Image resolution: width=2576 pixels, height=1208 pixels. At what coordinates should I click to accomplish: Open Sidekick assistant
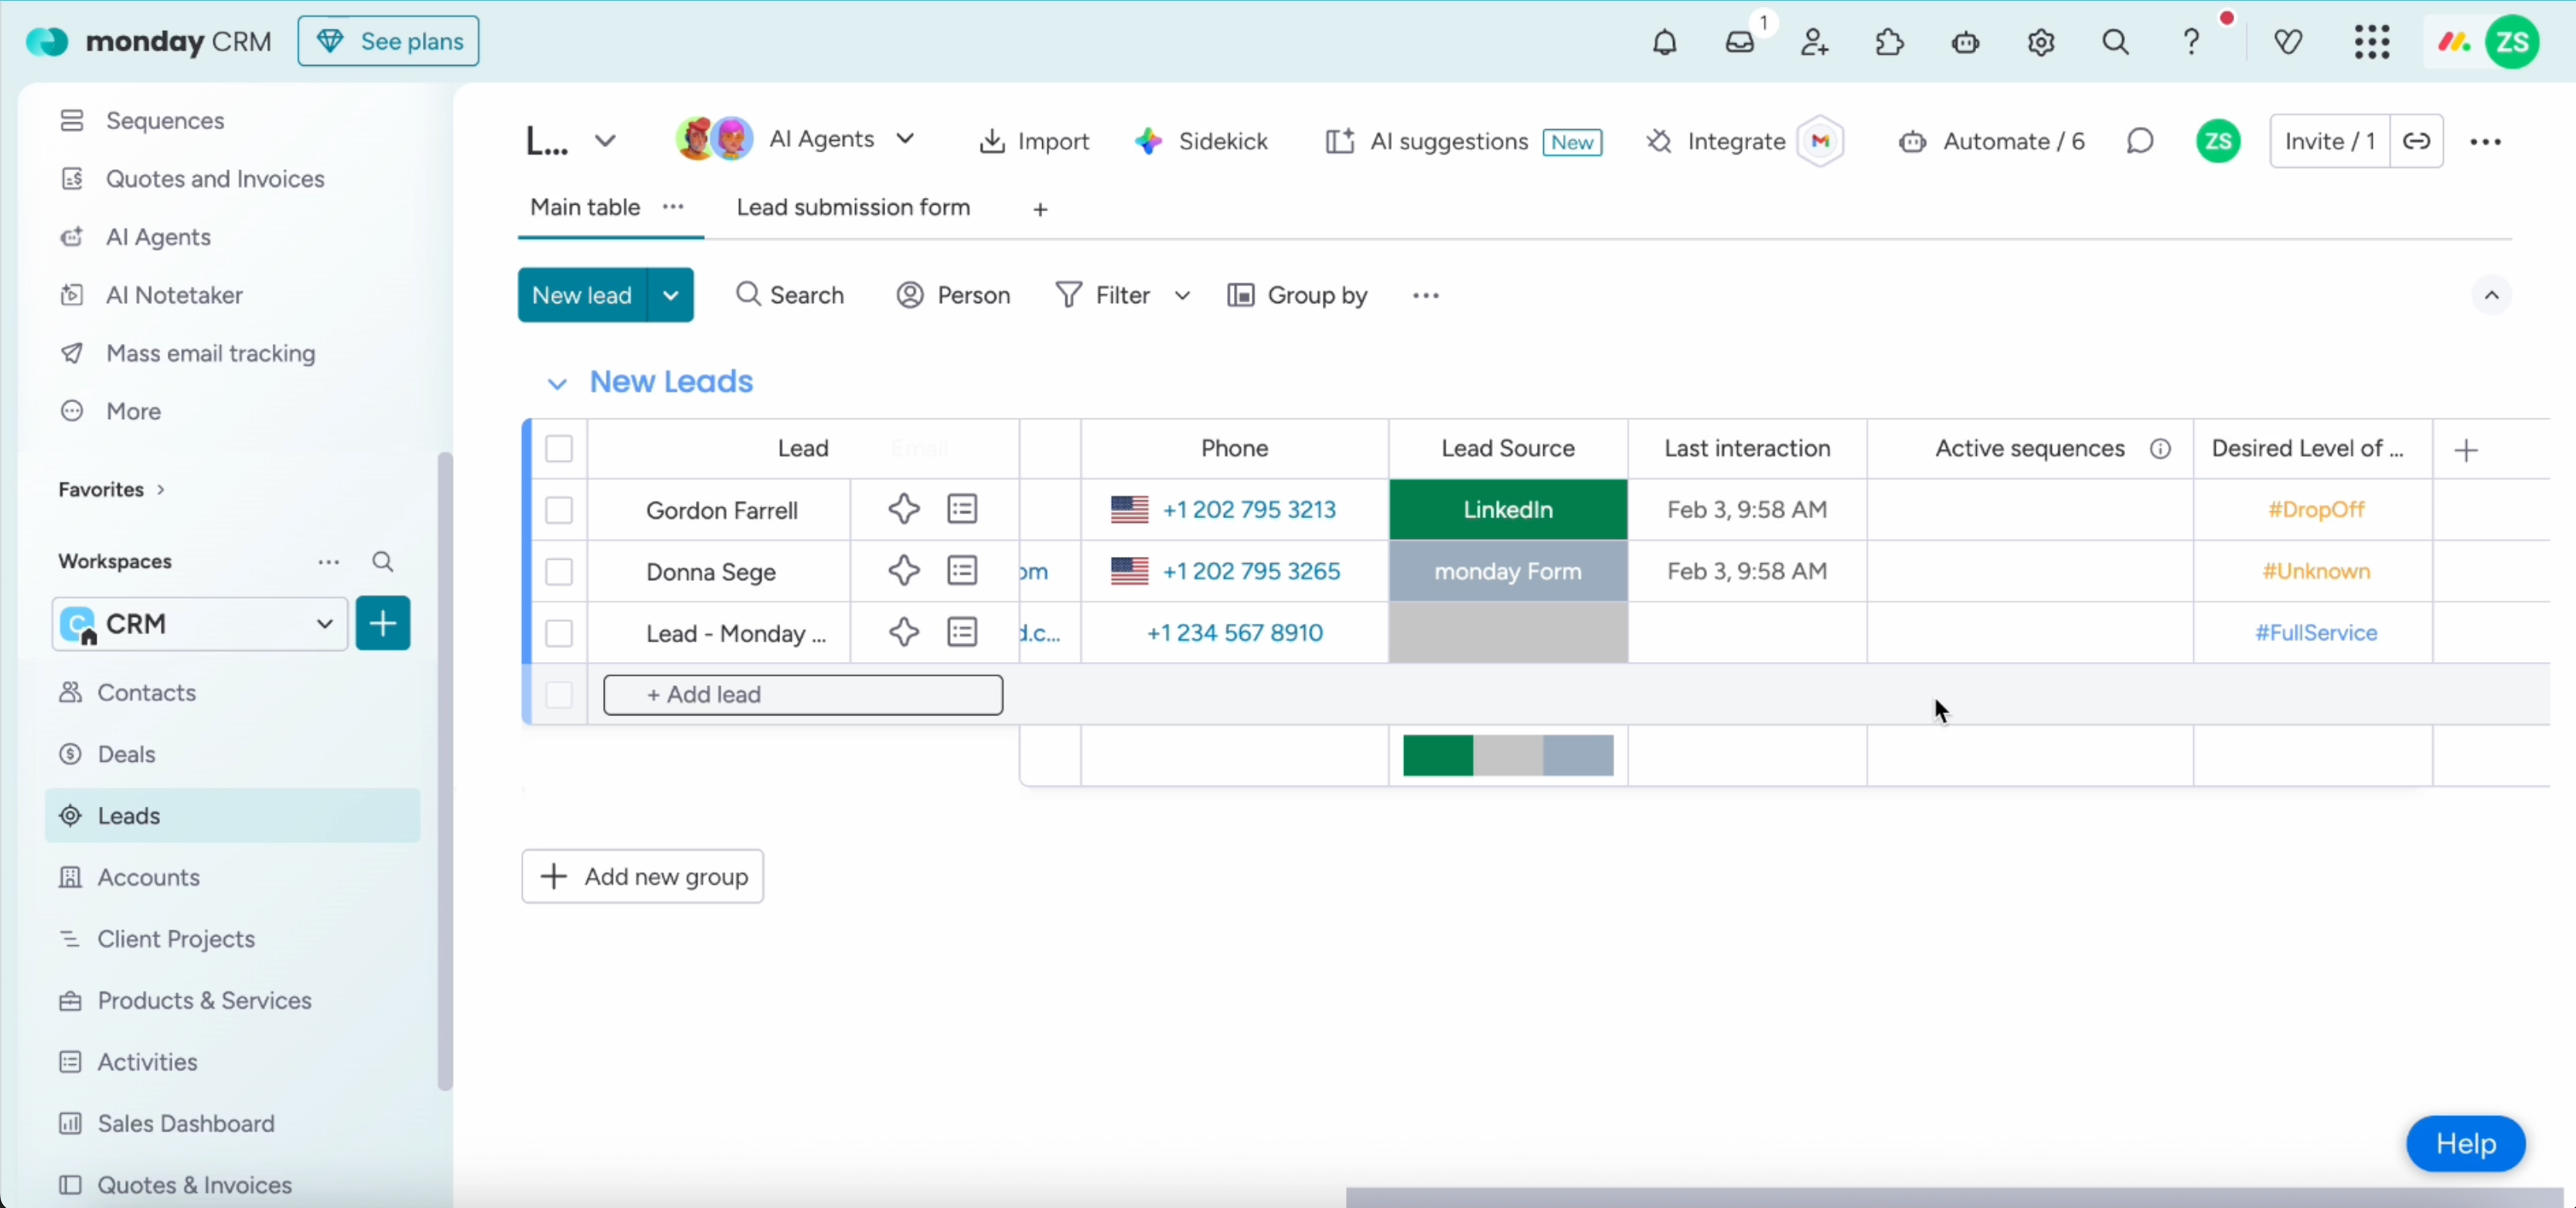click(x=1201, y=141)
